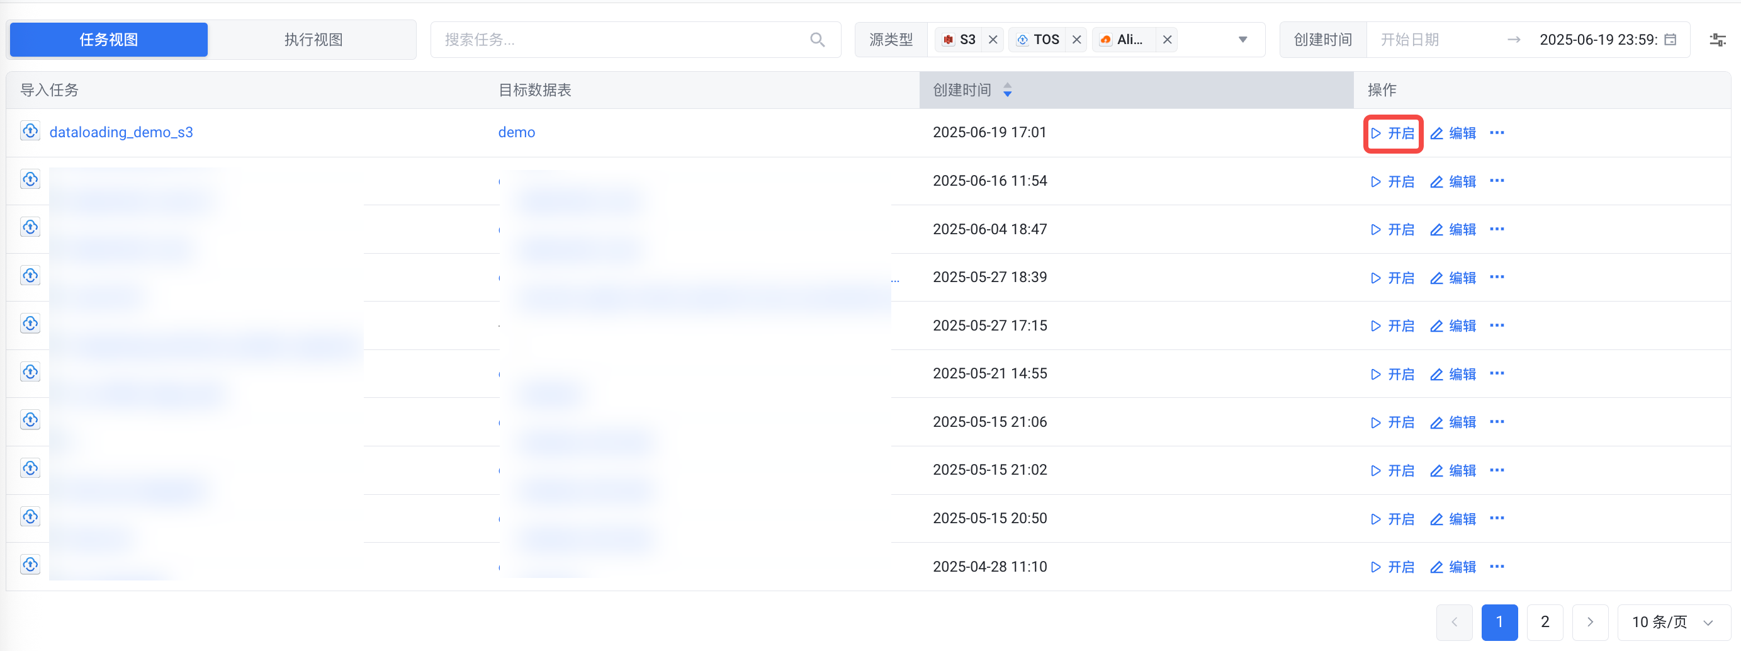This screenshot has height=651, width=1741.
Task: Start the task created 2025-05-15 21:06
Action: coord(1392,422)
